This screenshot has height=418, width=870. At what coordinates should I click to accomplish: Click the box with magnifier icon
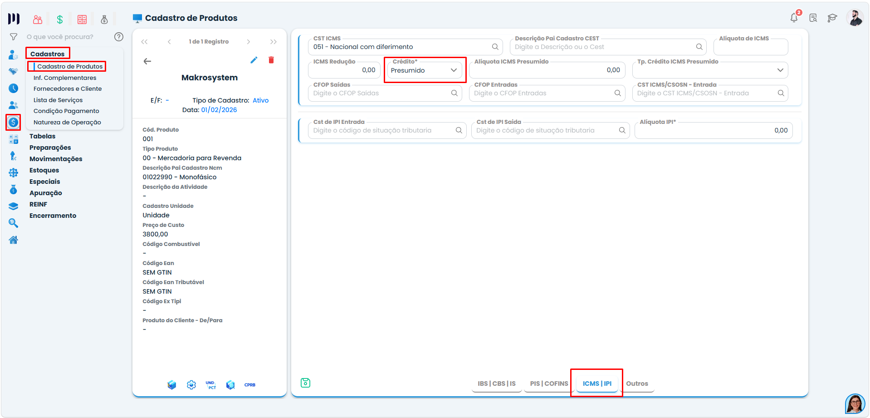click(231, 385)
